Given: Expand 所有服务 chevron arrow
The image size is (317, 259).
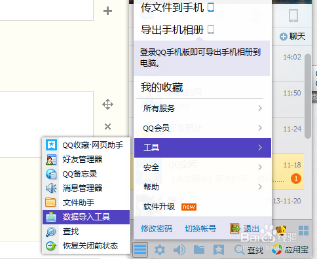Looking at the screenshot, I should pyautogui.click(x=260, y=108).
